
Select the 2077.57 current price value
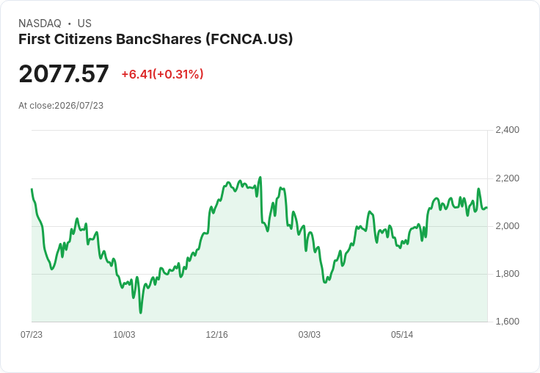(64, 73)
